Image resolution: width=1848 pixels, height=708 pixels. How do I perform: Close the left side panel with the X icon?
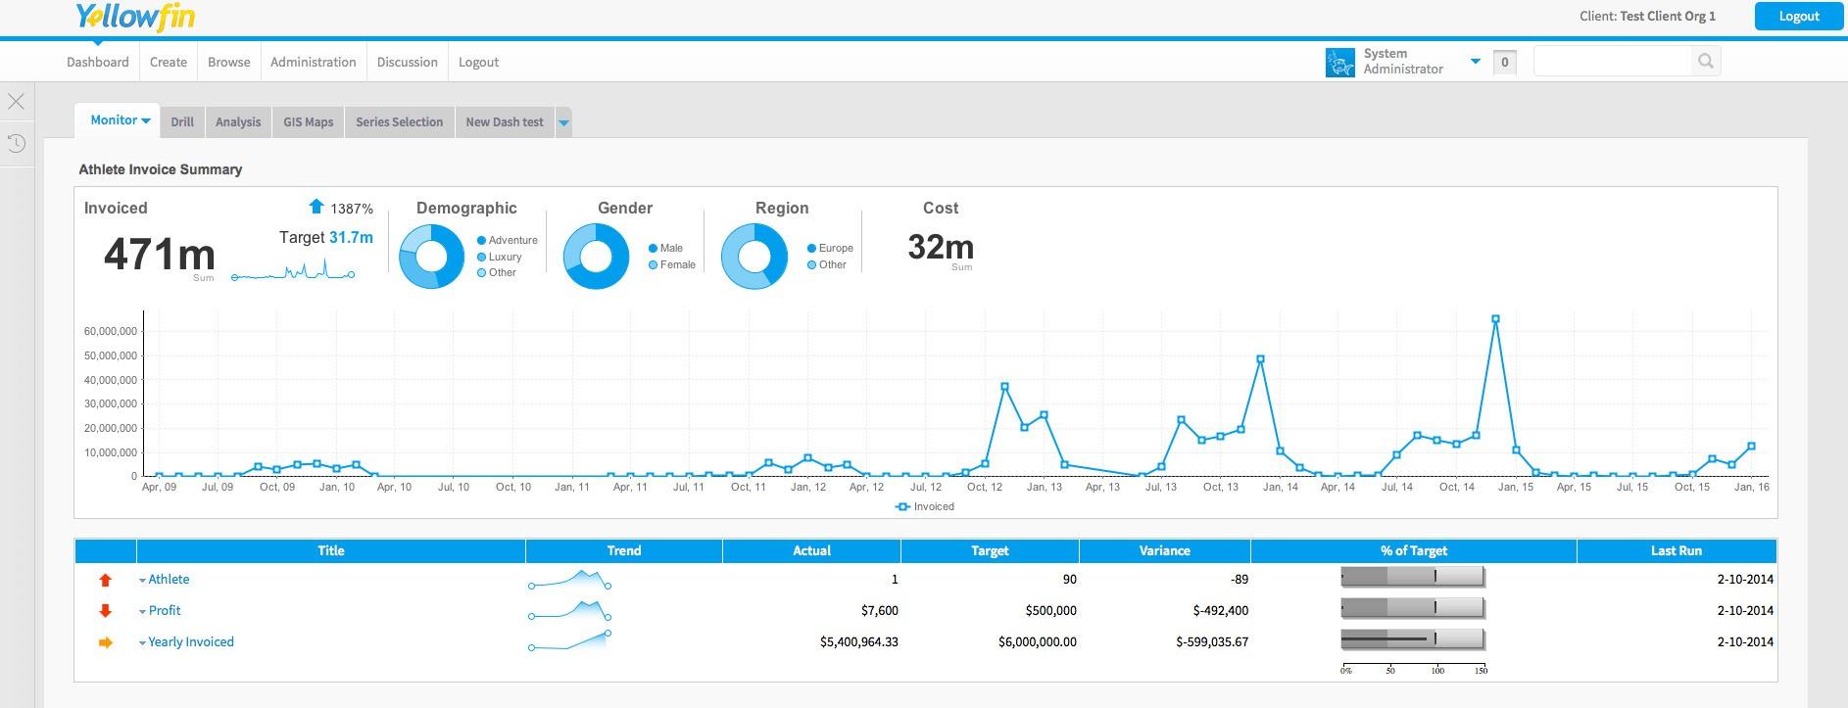16,101
